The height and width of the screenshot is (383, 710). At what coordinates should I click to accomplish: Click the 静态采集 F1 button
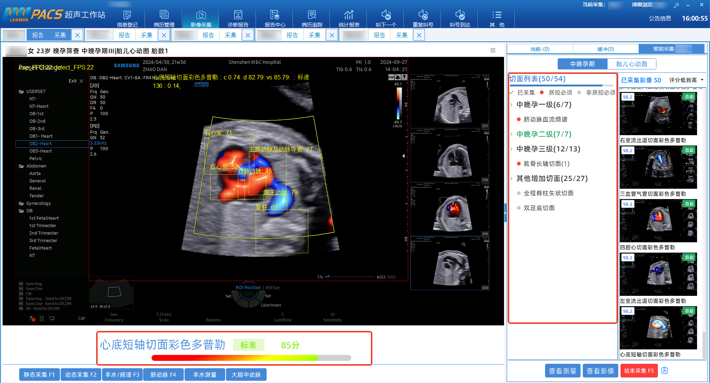tap(39, 375)
